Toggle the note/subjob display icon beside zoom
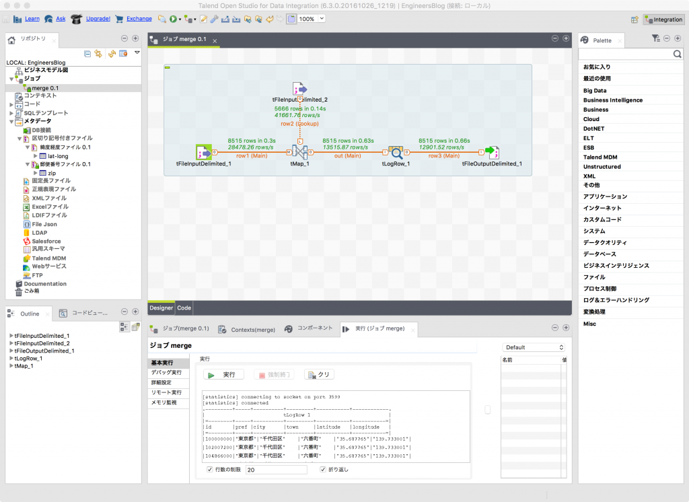Screen dimensions: 689x502 click(291, 19)
